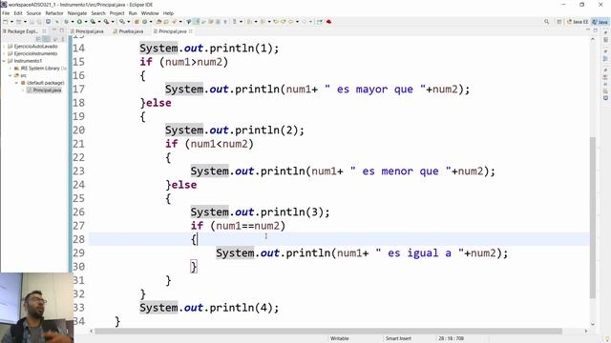Image resolution: width=611 pixels, height=343 pixels.
Task: Close the active Principal.java tab
Action: [x=191, y=31]
